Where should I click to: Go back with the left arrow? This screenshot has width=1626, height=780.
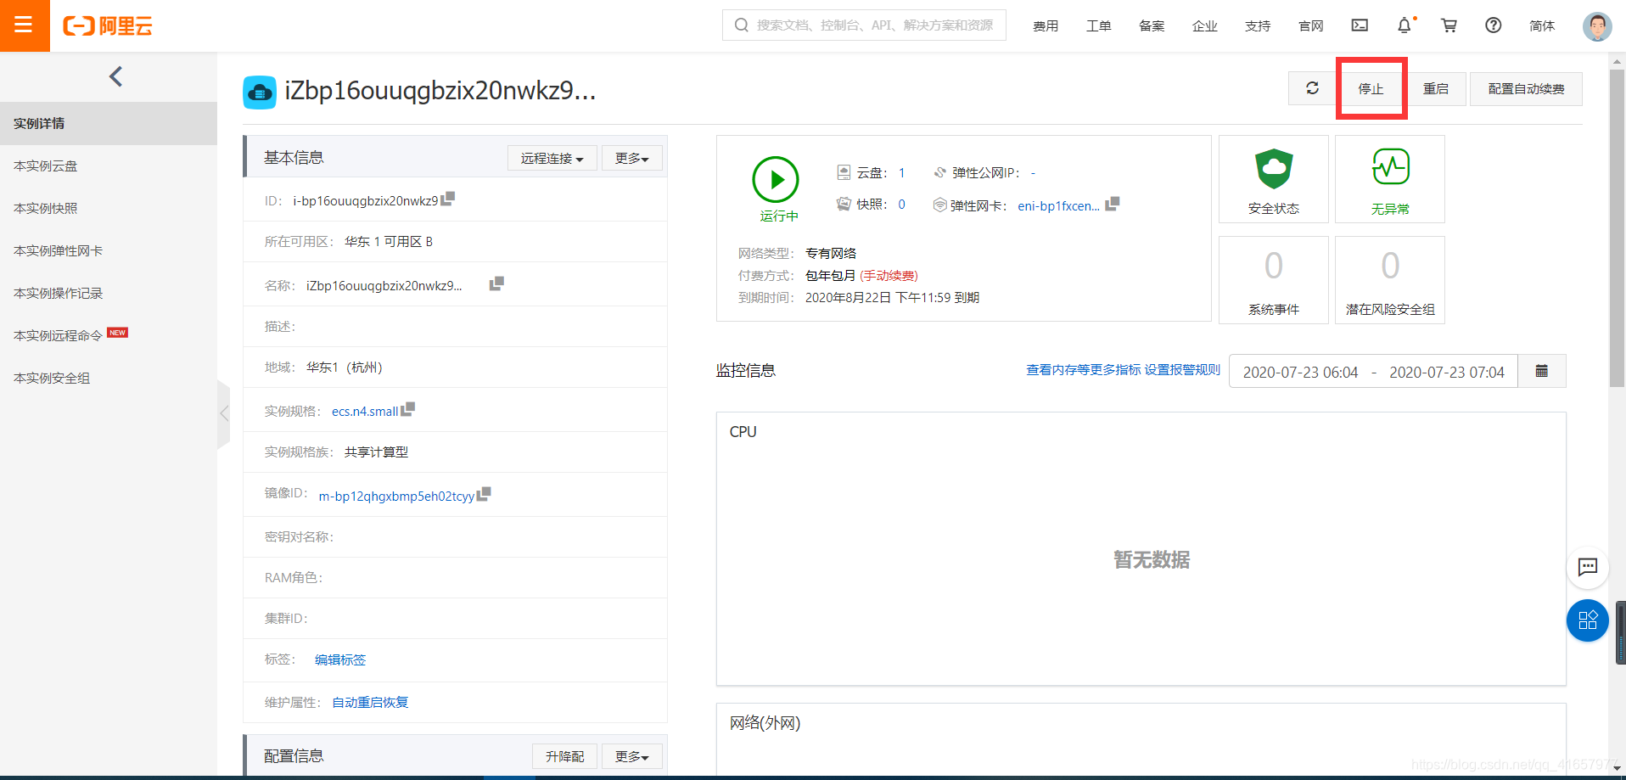pos(116,76)
